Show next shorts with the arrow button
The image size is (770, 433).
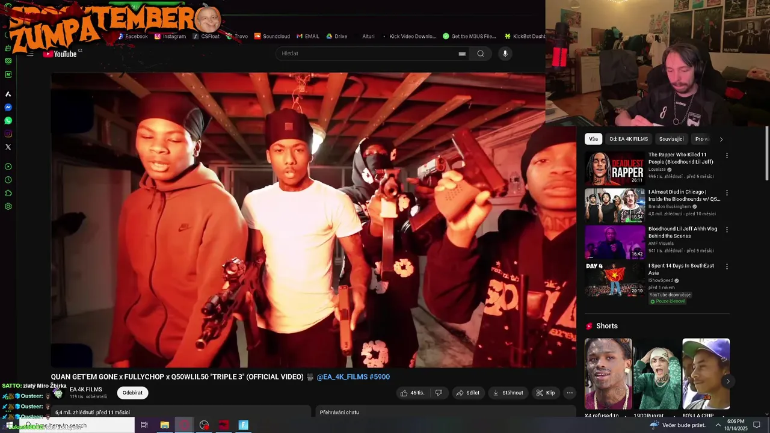(728, 381)
